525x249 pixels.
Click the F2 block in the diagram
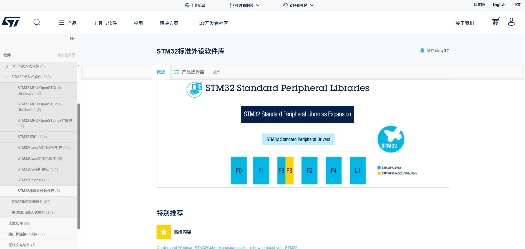310,171
